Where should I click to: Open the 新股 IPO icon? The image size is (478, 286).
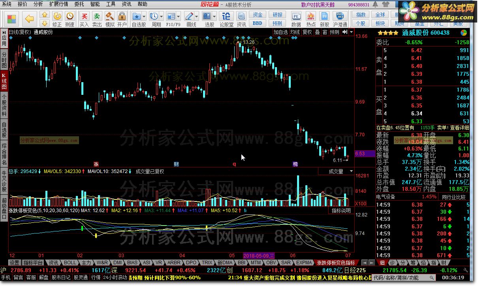(325, 16)
